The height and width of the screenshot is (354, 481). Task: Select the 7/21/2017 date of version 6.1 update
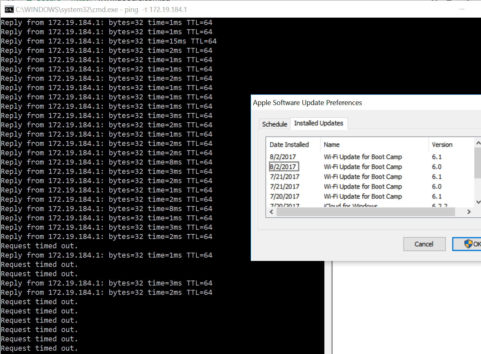pyautogui.click(x=285, y=177)
